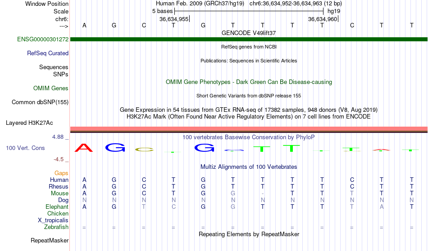The image size is (428, 251).
Task: Open the 100 Vert. Cons track label
Action: (x=25, y=148)
